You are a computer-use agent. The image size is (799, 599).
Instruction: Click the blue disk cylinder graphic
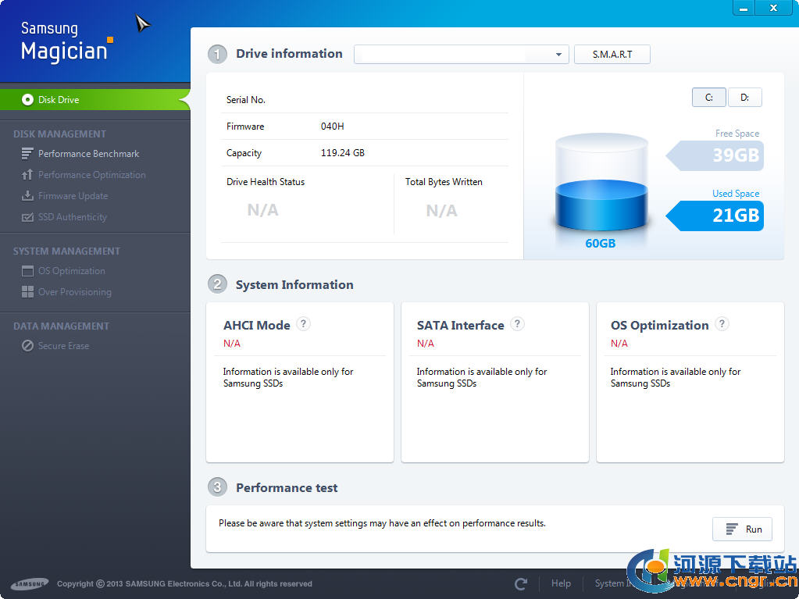tap(601, 186)
